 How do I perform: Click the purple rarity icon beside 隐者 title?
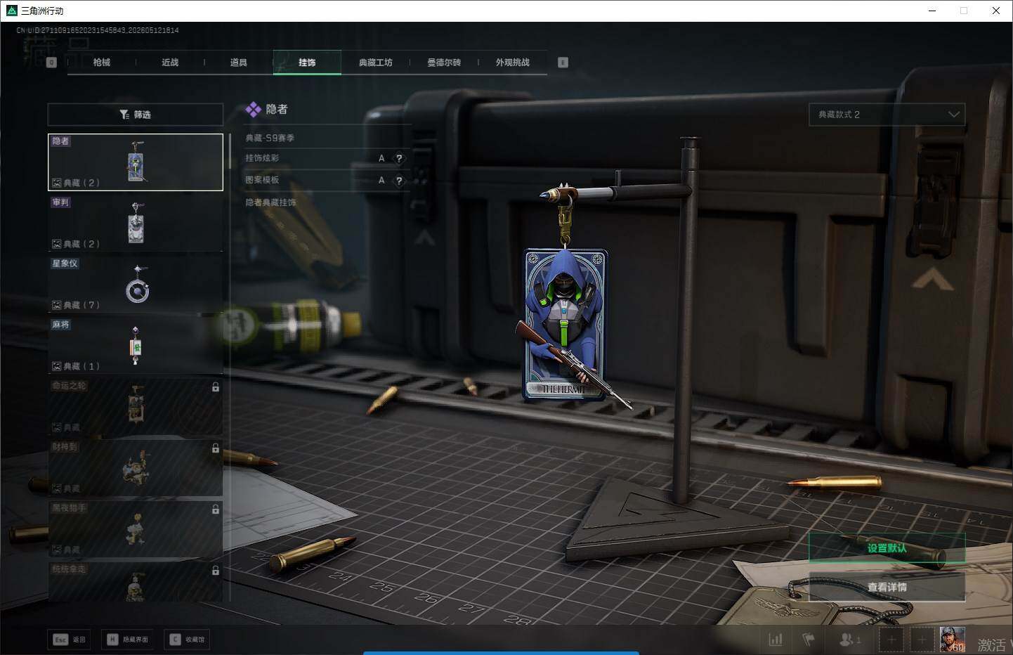coord(253,110)
